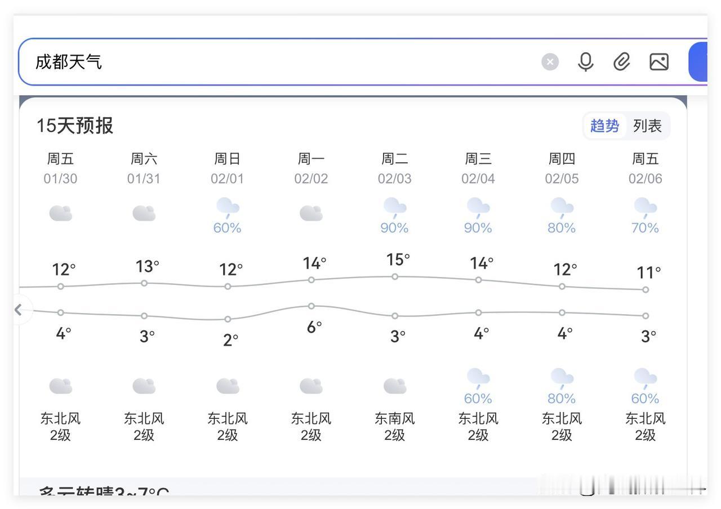Click the rain icon under 周二 02/03

[x=395, y=208]
